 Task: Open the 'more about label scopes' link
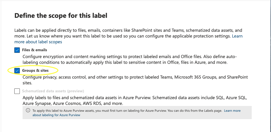(x=38, y=42)
